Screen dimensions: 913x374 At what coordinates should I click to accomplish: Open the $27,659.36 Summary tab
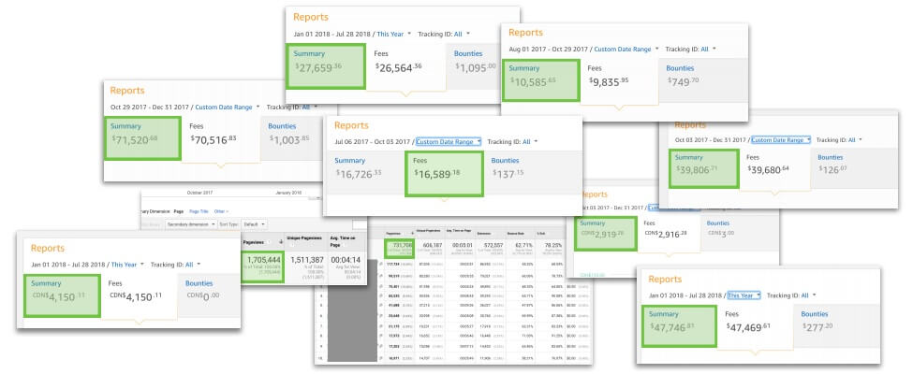point(326,65)
